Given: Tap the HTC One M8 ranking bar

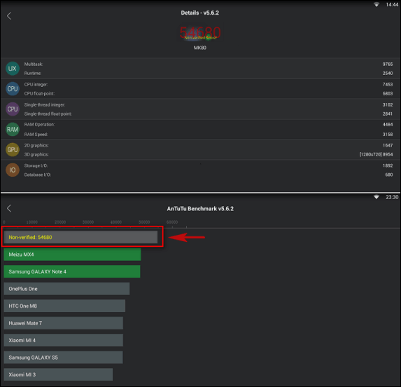Looking at the screenshot, I should pyautogui.click(x=64, y=306).
